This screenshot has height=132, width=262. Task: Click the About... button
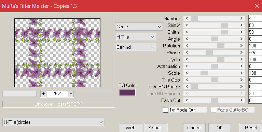[x=156, y=128]
